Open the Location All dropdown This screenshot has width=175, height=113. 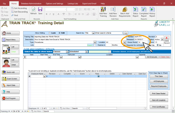pyautogui.click(x=125, y=42)
